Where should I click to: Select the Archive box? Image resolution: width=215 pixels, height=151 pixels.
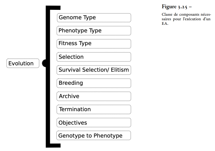click(94, 96)
